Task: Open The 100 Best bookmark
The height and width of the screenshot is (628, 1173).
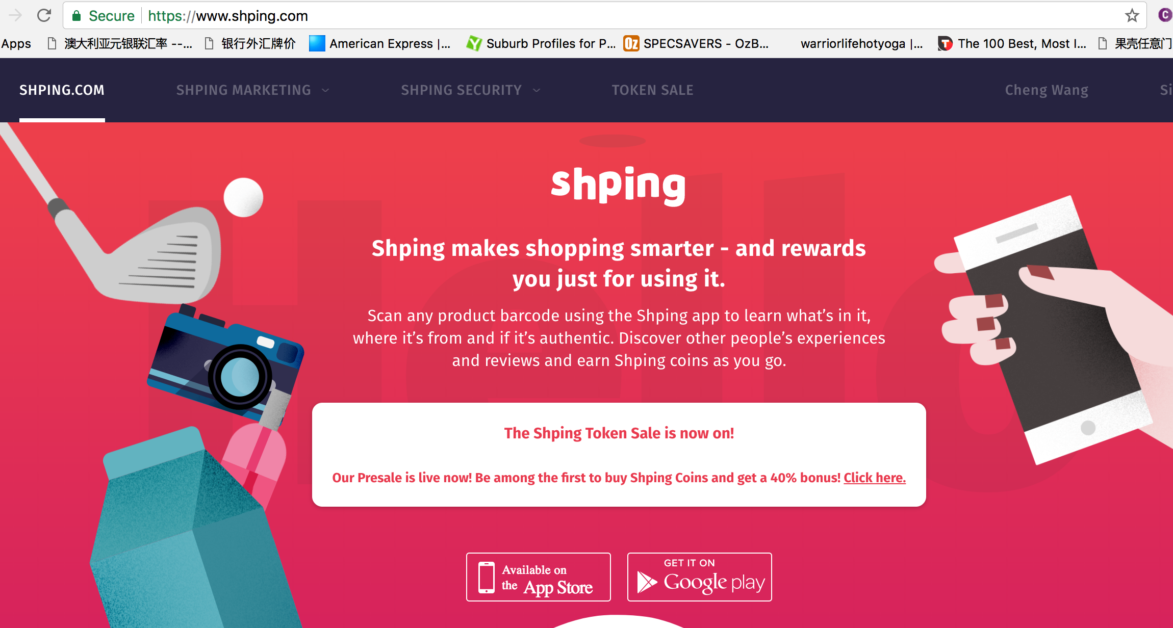Action: tap(1013, 44)
